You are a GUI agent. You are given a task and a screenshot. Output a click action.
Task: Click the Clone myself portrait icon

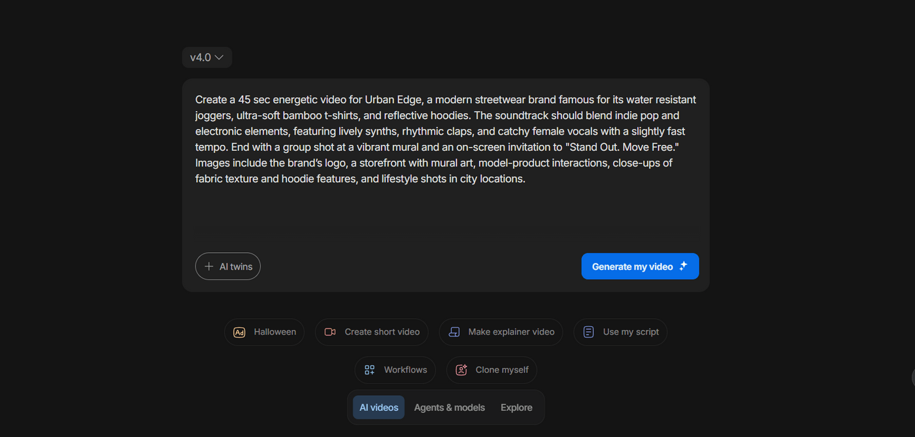pyautogui.click(x=461, y=370)
